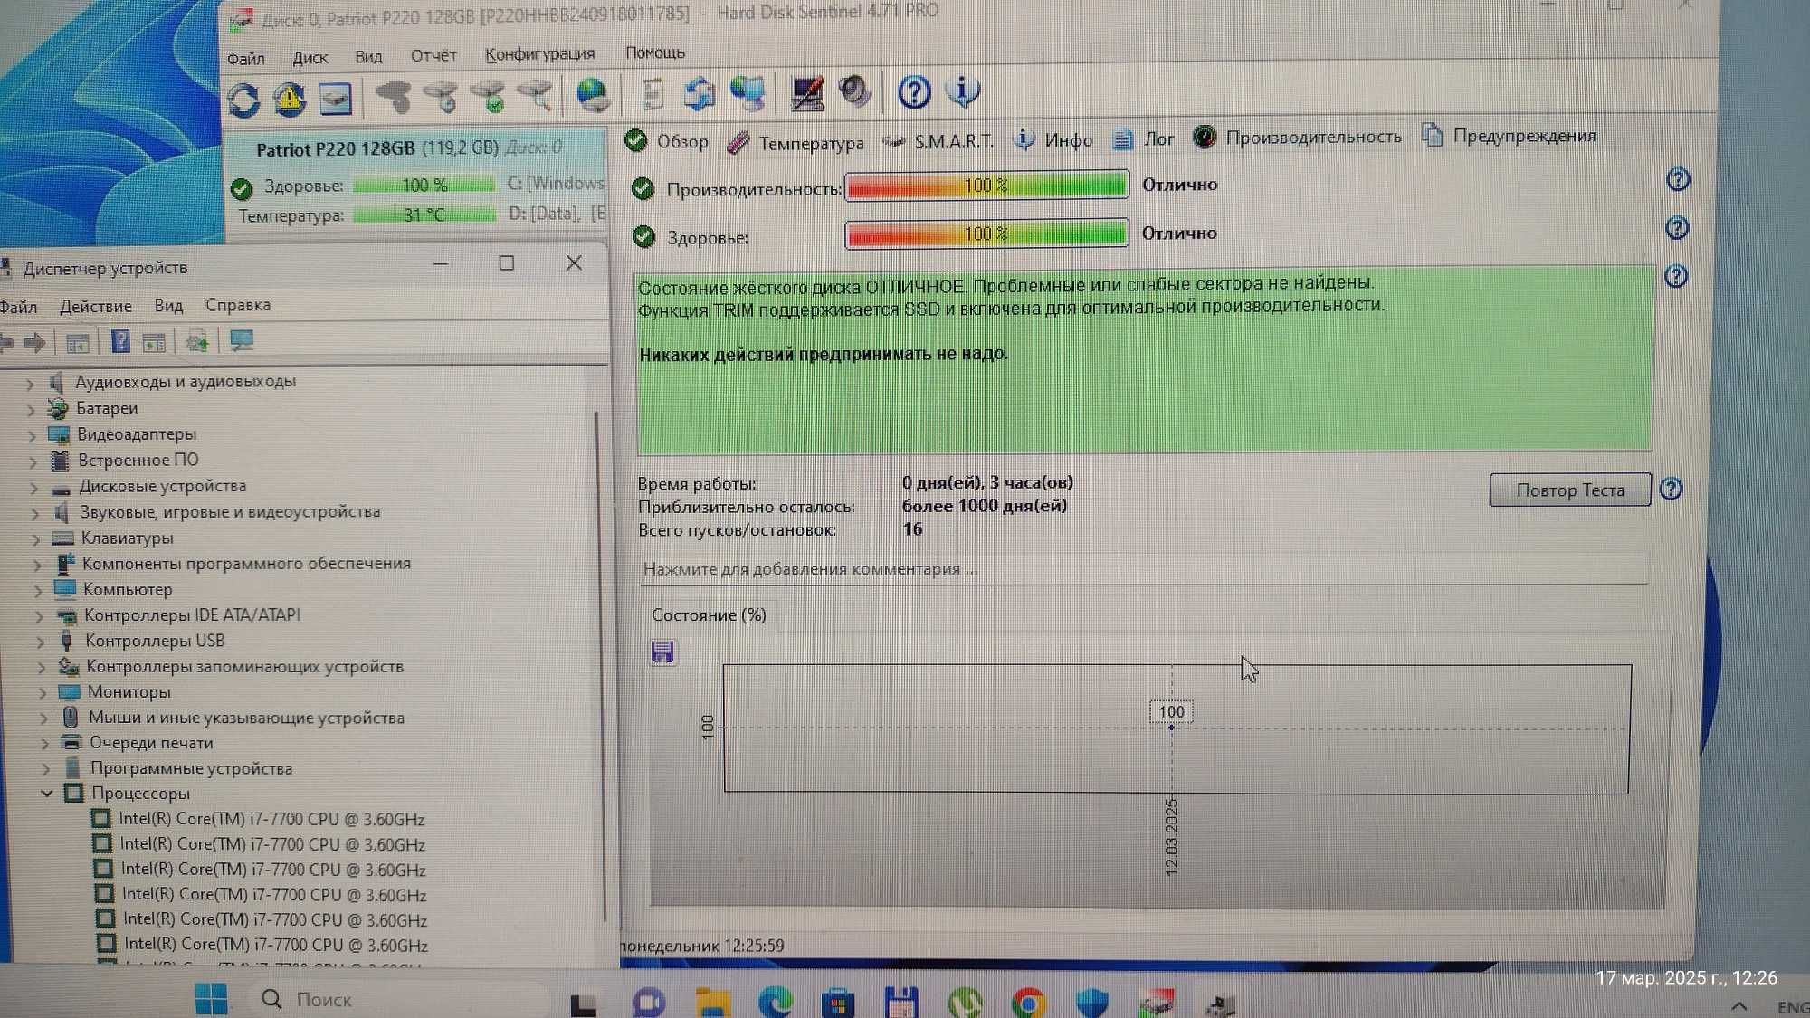Save the graph using the floppy icon
The image size is (1810, 1018).
662,652
